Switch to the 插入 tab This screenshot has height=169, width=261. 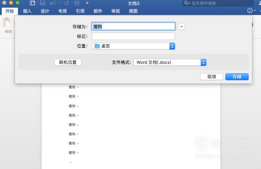[x=27, y=11]
